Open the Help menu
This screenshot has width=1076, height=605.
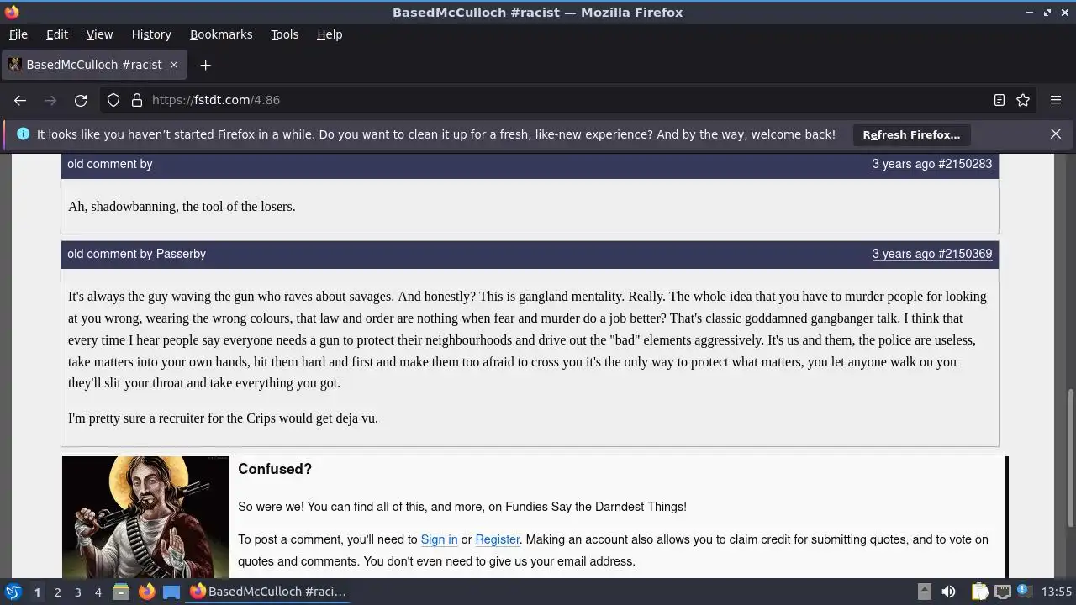click(330, 34)
